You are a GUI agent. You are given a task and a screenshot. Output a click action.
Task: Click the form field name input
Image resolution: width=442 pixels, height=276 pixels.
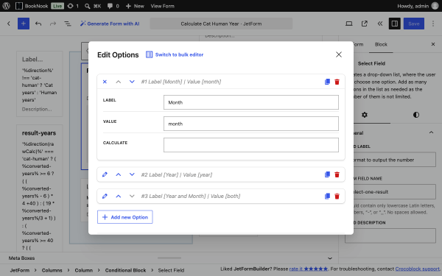[395, 192]
